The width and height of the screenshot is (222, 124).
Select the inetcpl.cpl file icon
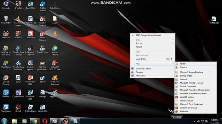coord(214,20)
